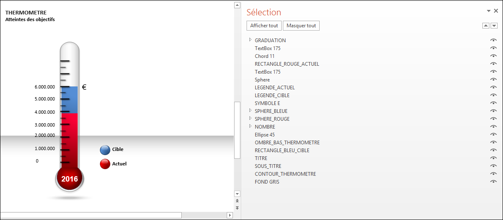Expand the SPHERE_BLEUE group
Image resolution: width=503 pixels, height=220 pixels.
(250, 110)
